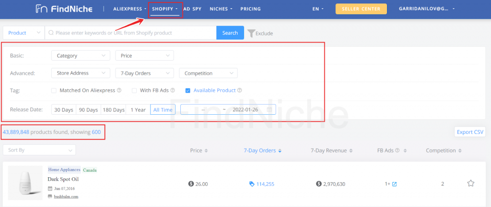Click the Canada country tag

point(90,170)
